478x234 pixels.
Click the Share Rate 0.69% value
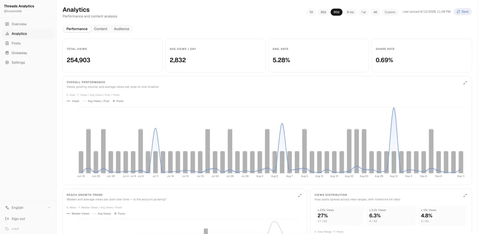point(384,60)
